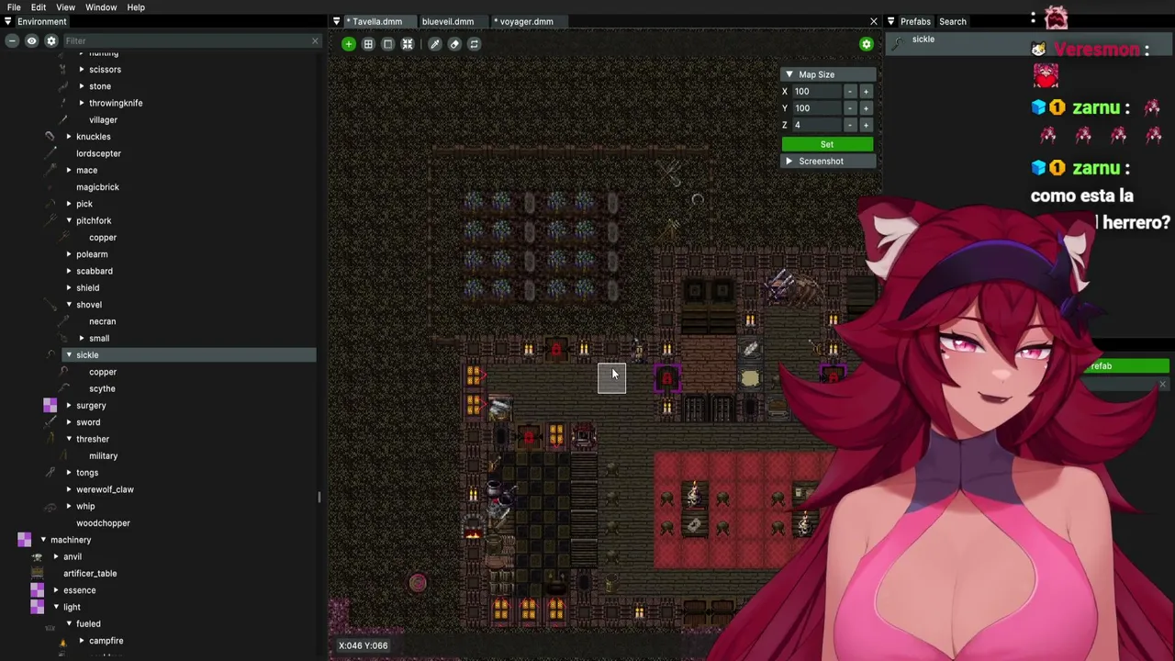Open the Environment panel dropdown menu icon
This screenshot has height=661, width=1175.
click(7, 21)
